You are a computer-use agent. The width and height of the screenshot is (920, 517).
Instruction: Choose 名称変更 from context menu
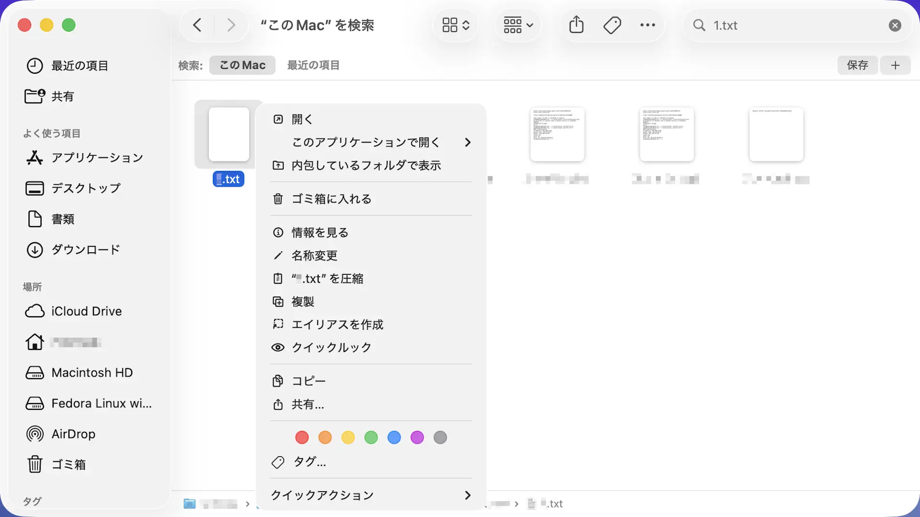click(314, 256)
